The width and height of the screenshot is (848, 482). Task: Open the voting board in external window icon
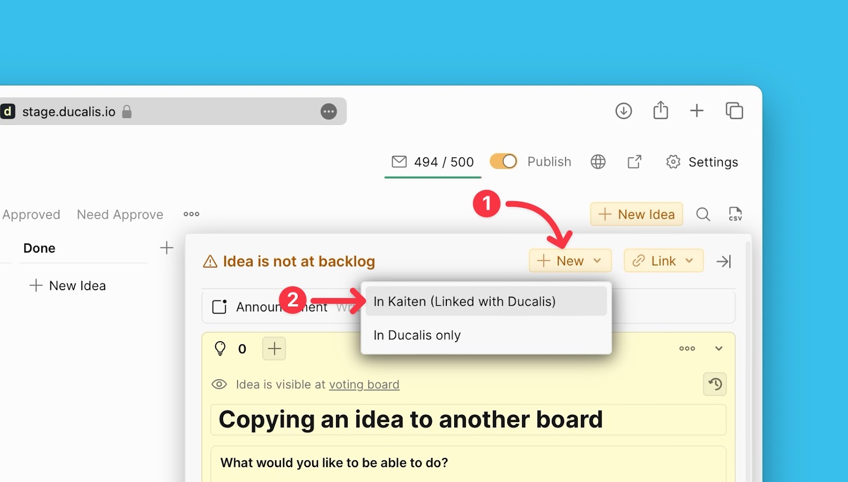pyautogui.click(x=634, y=162)
